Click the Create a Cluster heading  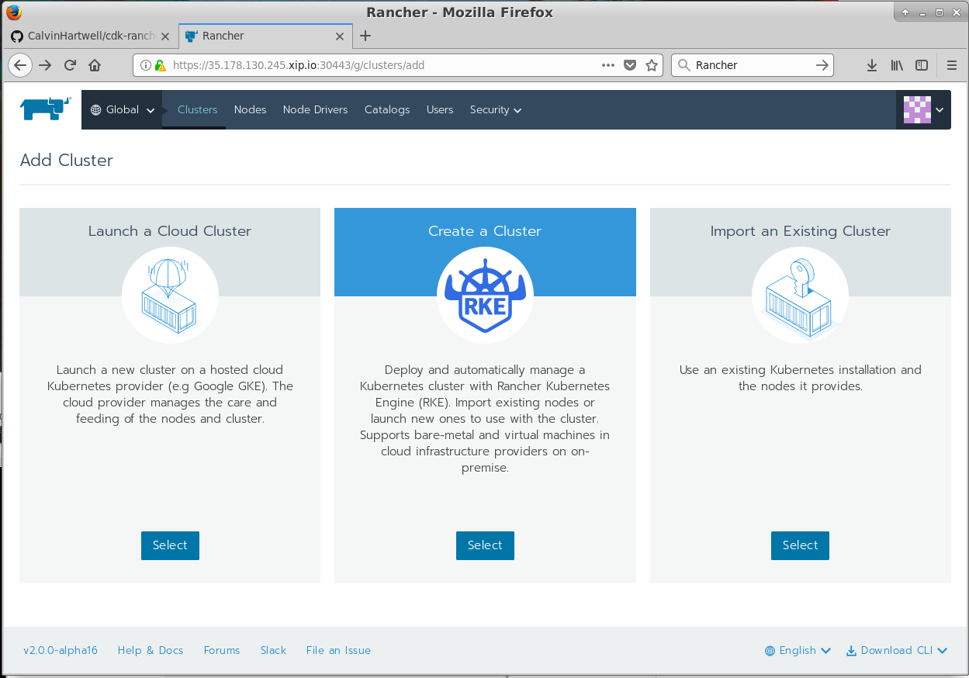pos(485,231)
